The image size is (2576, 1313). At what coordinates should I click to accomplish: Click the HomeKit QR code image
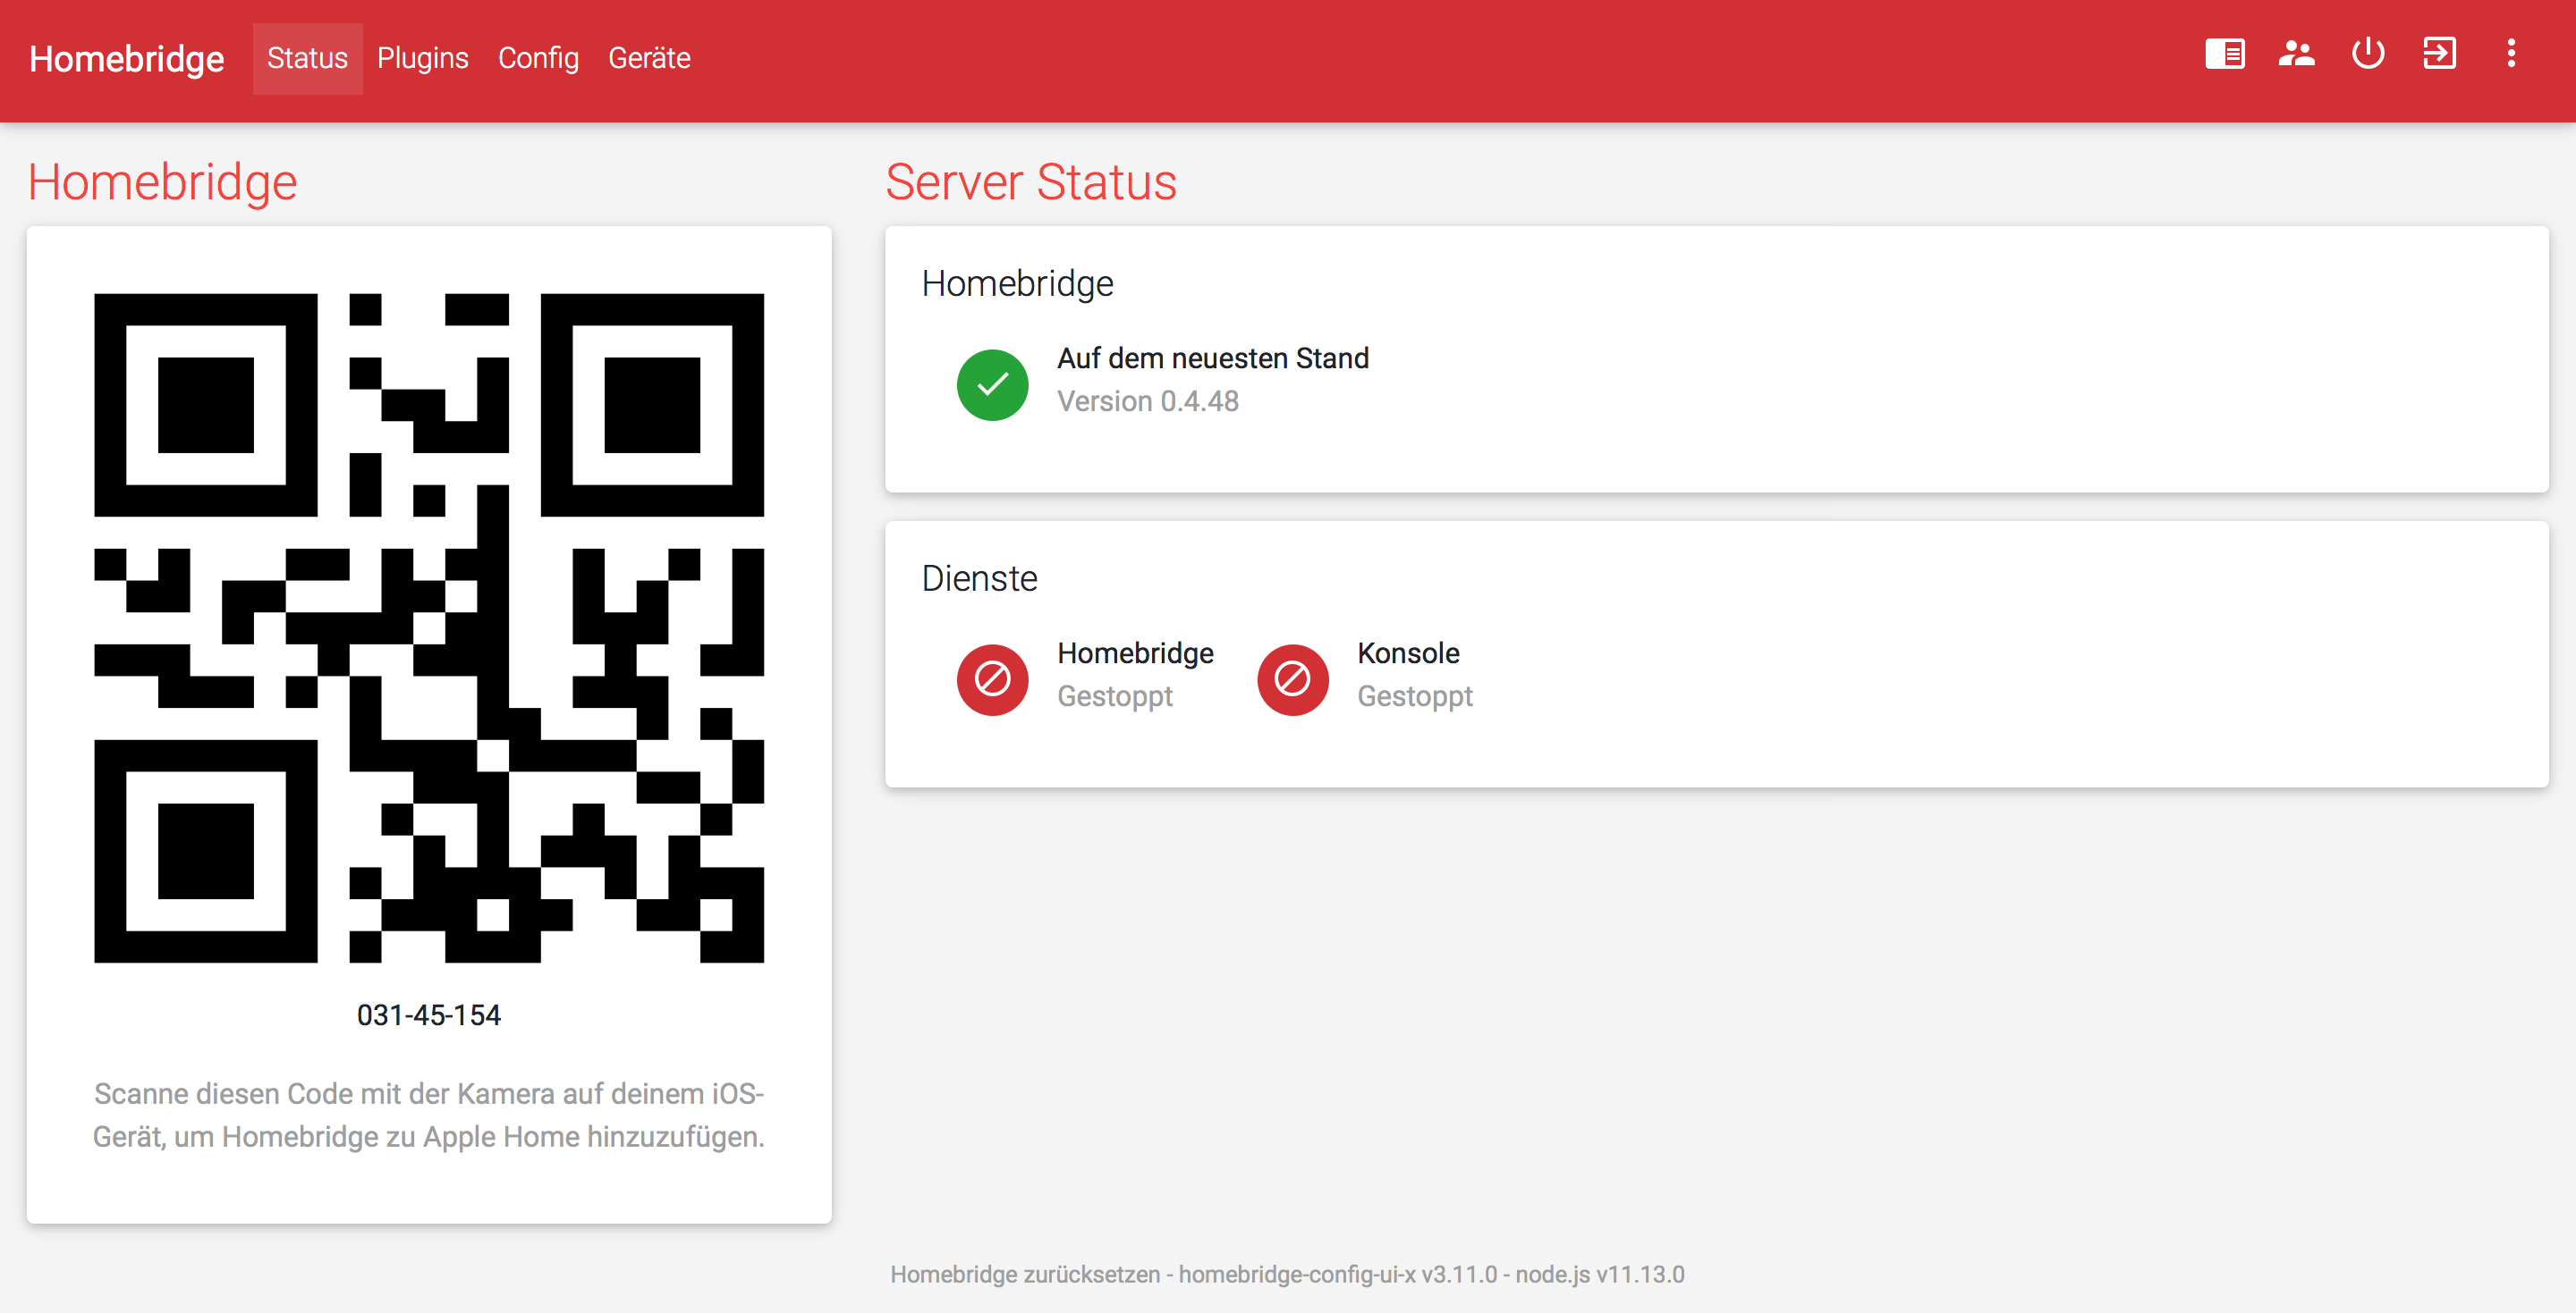pos(429,627)
